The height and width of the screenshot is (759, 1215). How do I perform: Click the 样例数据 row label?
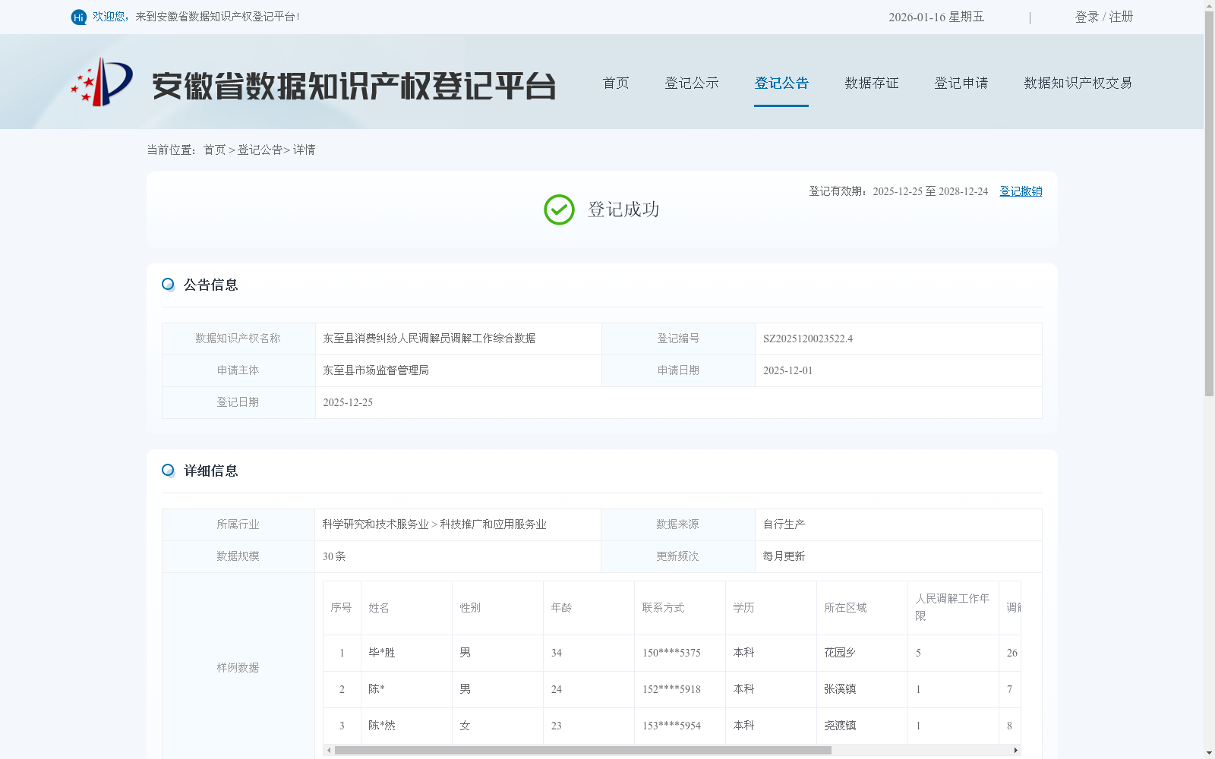point(238,668)
